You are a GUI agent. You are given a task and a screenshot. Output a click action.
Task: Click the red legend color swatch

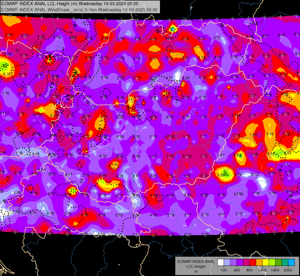point(253,263)
